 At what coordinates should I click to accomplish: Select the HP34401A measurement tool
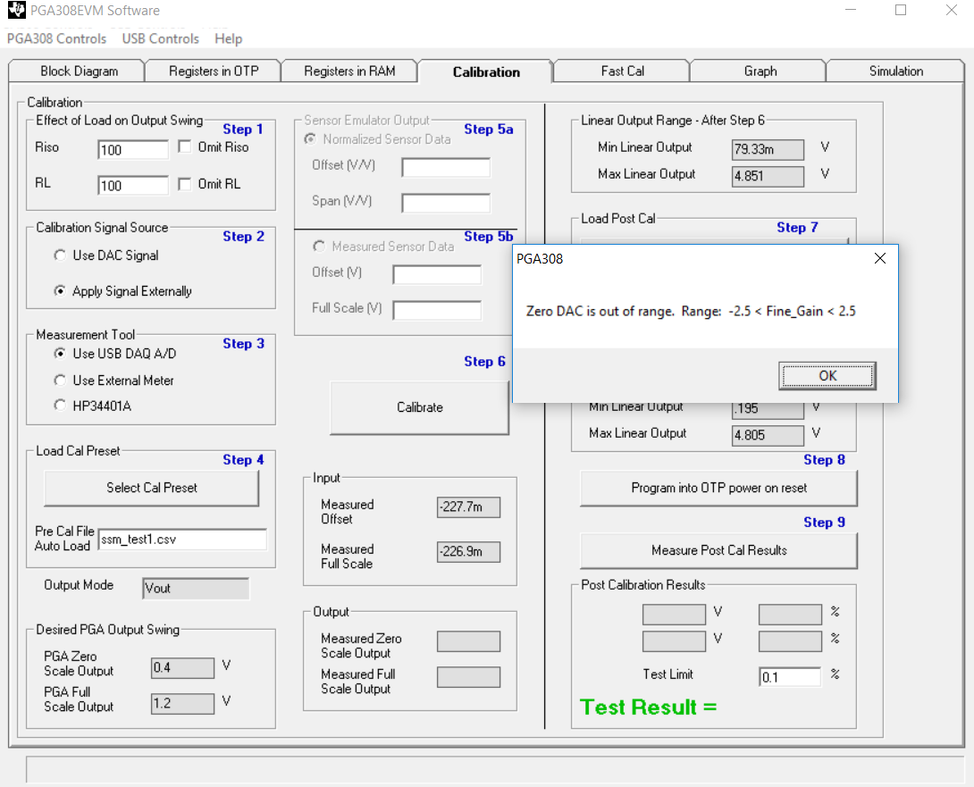click(60, 406)
